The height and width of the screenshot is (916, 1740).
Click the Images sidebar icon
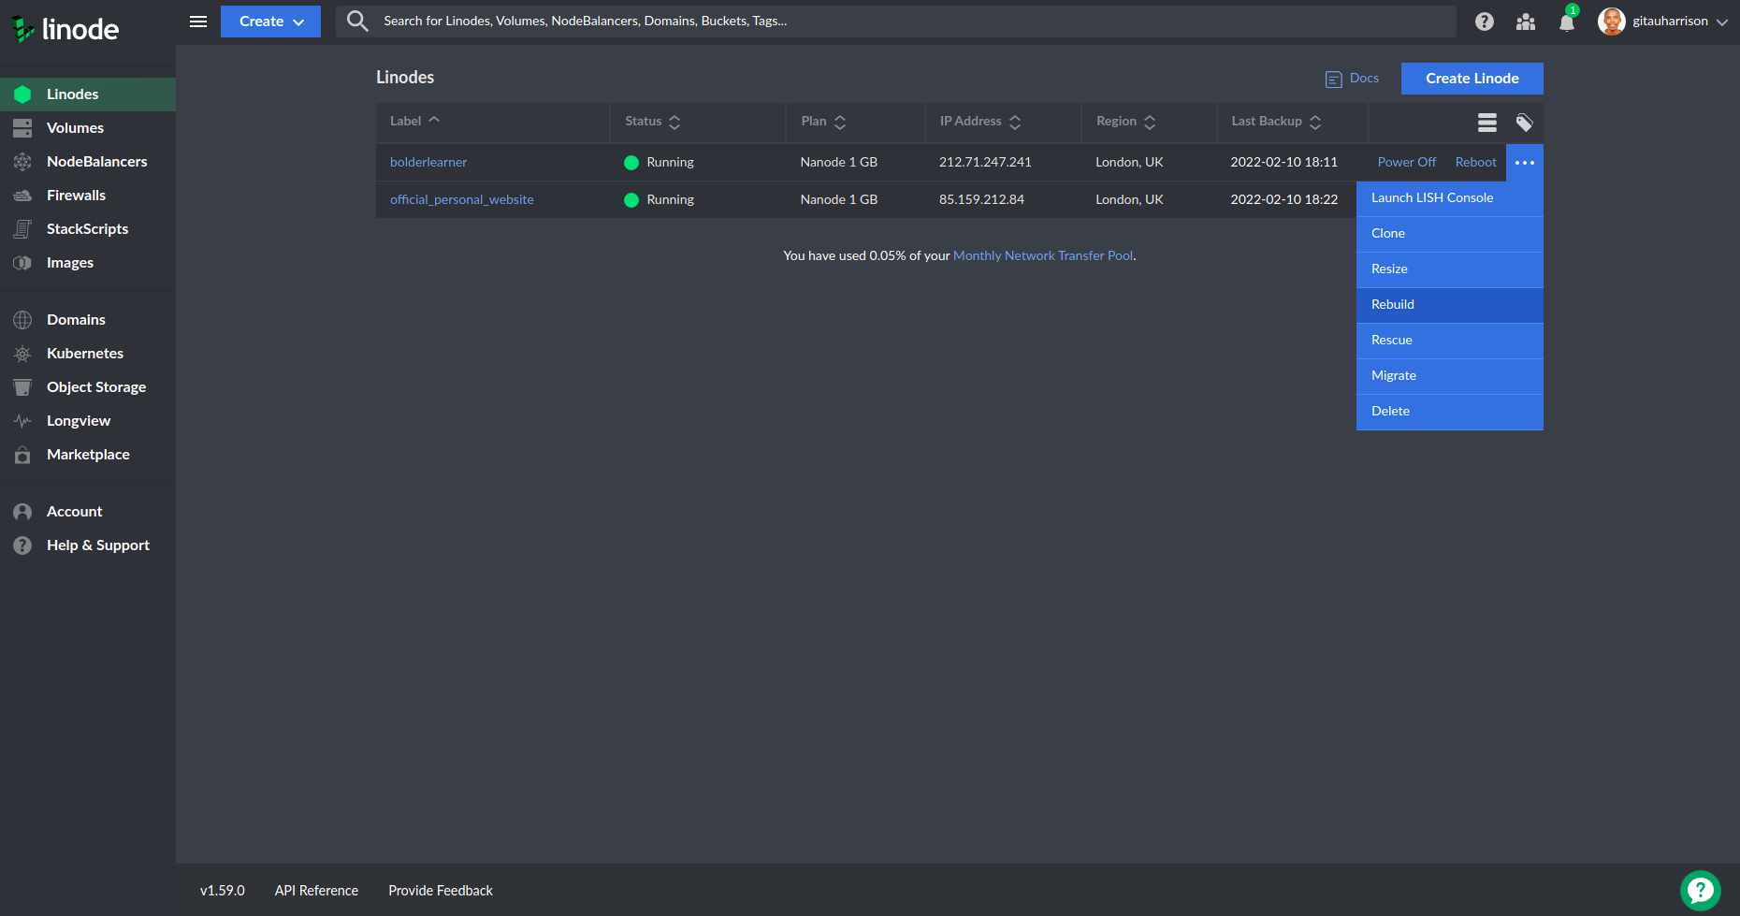coord(22,263)
